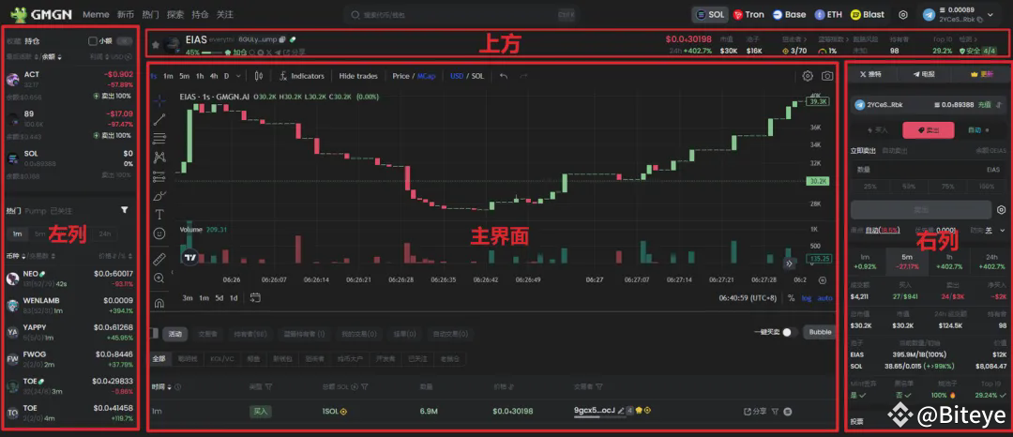The image size is (1013, 437).
Task: Open the chart timeframe dropdown arrow
Action: (238, 76)
